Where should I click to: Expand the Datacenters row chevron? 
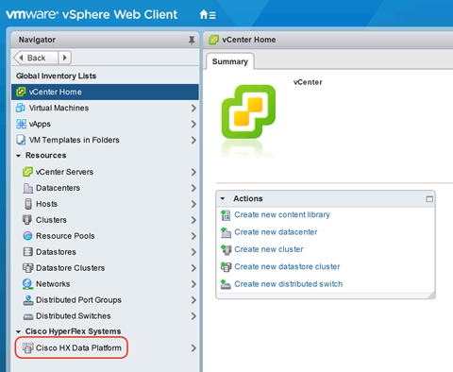[193, 188]
